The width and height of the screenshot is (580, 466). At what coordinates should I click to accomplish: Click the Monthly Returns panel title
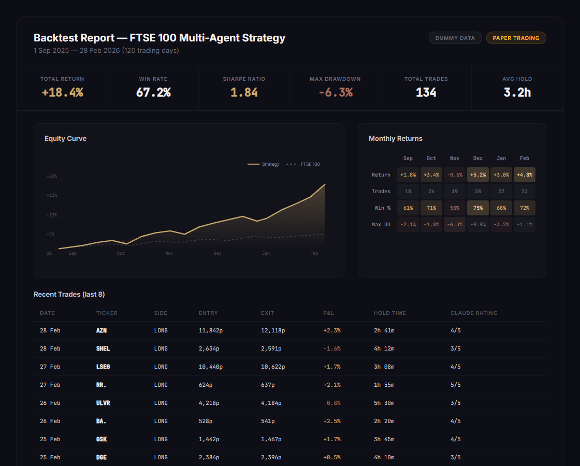pos(396,138)
